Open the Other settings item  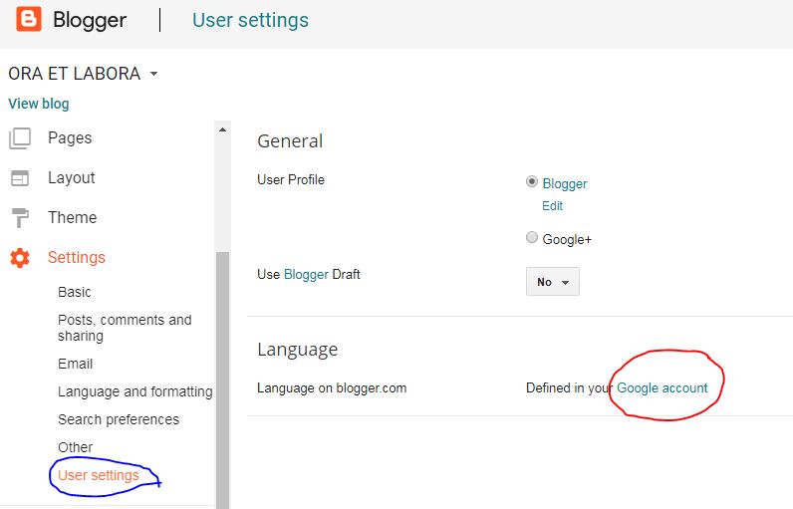coord(76,447)
